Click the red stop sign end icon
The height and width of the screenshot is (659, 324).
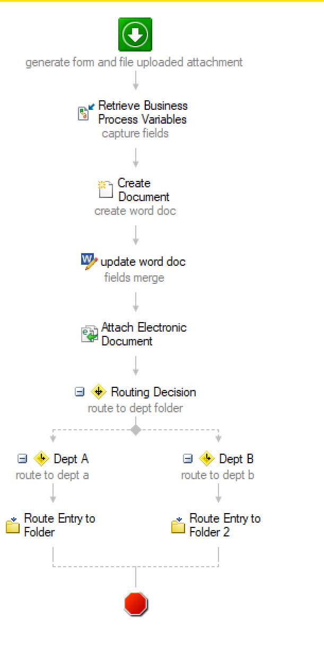point(136,604)
